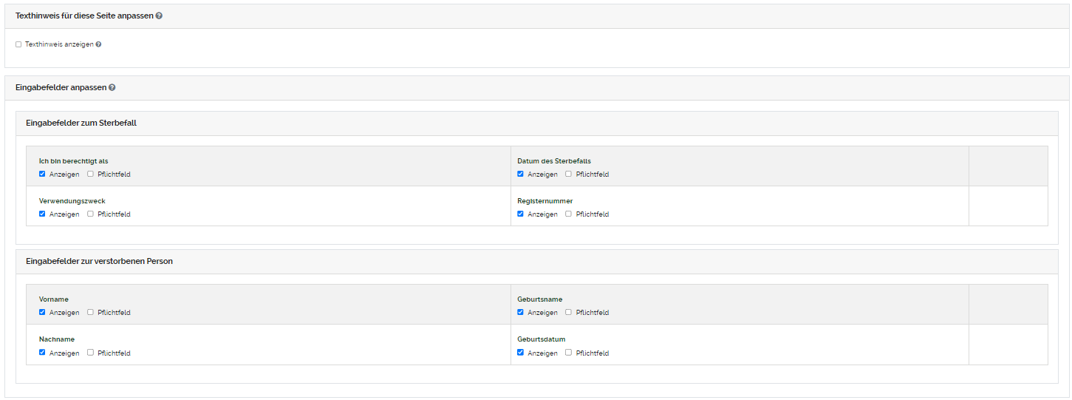Mark Ich bin berechtigt als as Pflichtfeld
This screenshot has width=1072, height=400.
(90, 174)
